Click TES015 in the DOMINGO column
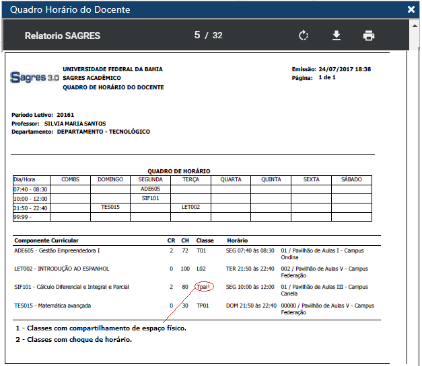Viewport: 422px width, 366px height. coord(110,208)
